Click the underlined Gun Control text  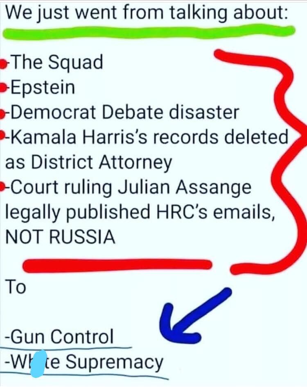[x=59, y=337]
